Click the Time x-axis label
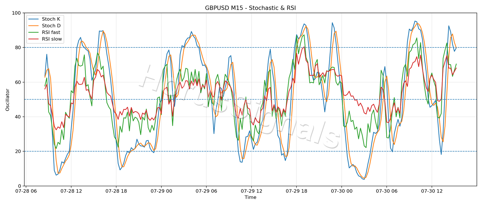This screenshot has height=206, width=482. coord(250,197)
